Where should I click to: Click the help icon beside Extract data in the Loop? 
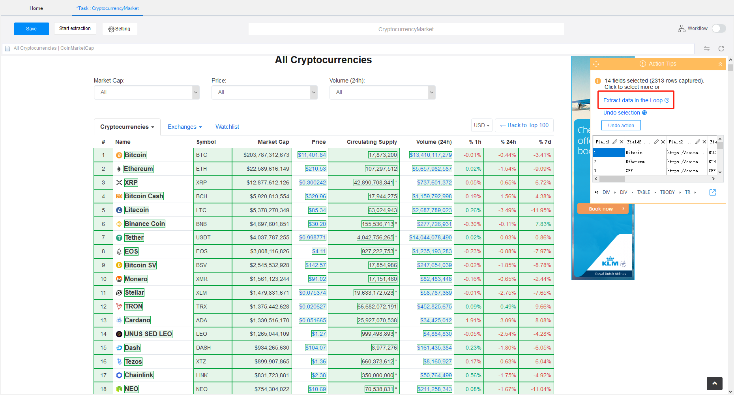pyautogui.click(x=667, y=100)
